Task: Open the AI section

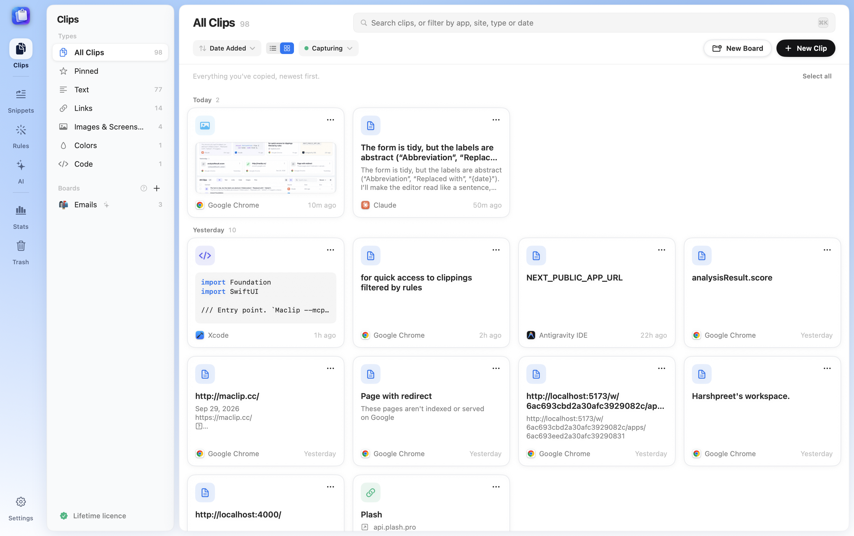Action: coord(21,172)
